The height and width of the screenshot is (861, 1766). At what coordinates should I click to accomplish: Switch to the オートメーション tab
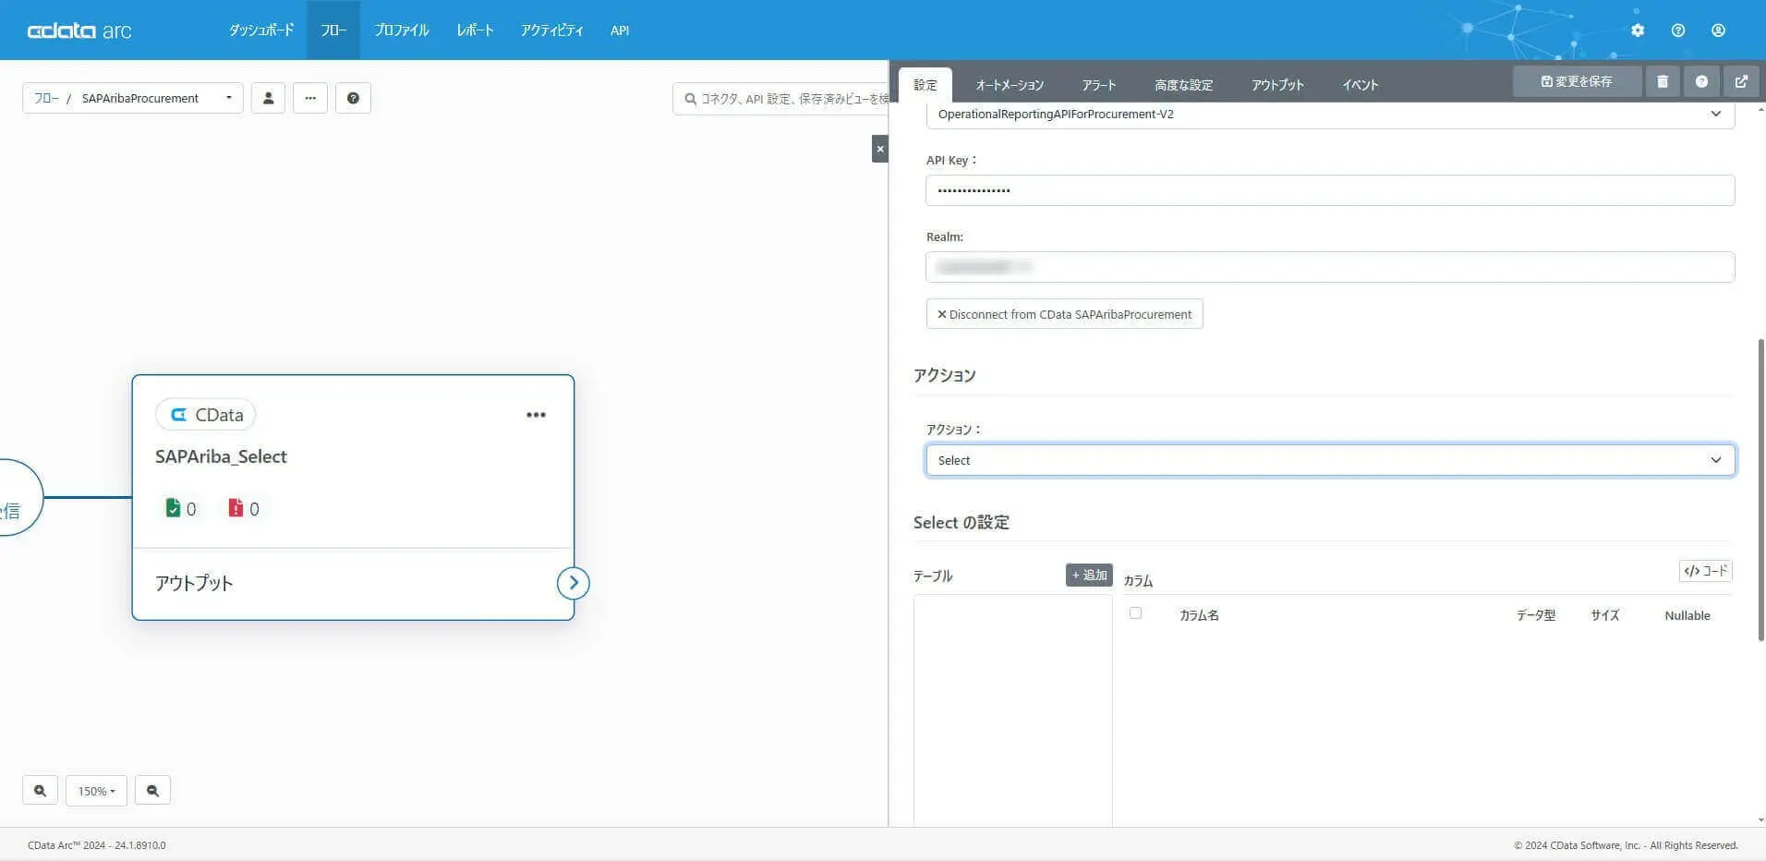pyautogui.click(x=1010, y=85)
